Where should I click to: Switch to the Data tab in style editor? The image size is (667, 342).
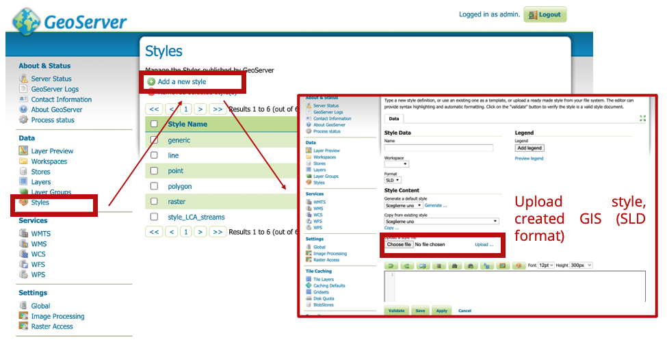click(x=395, y=118)
